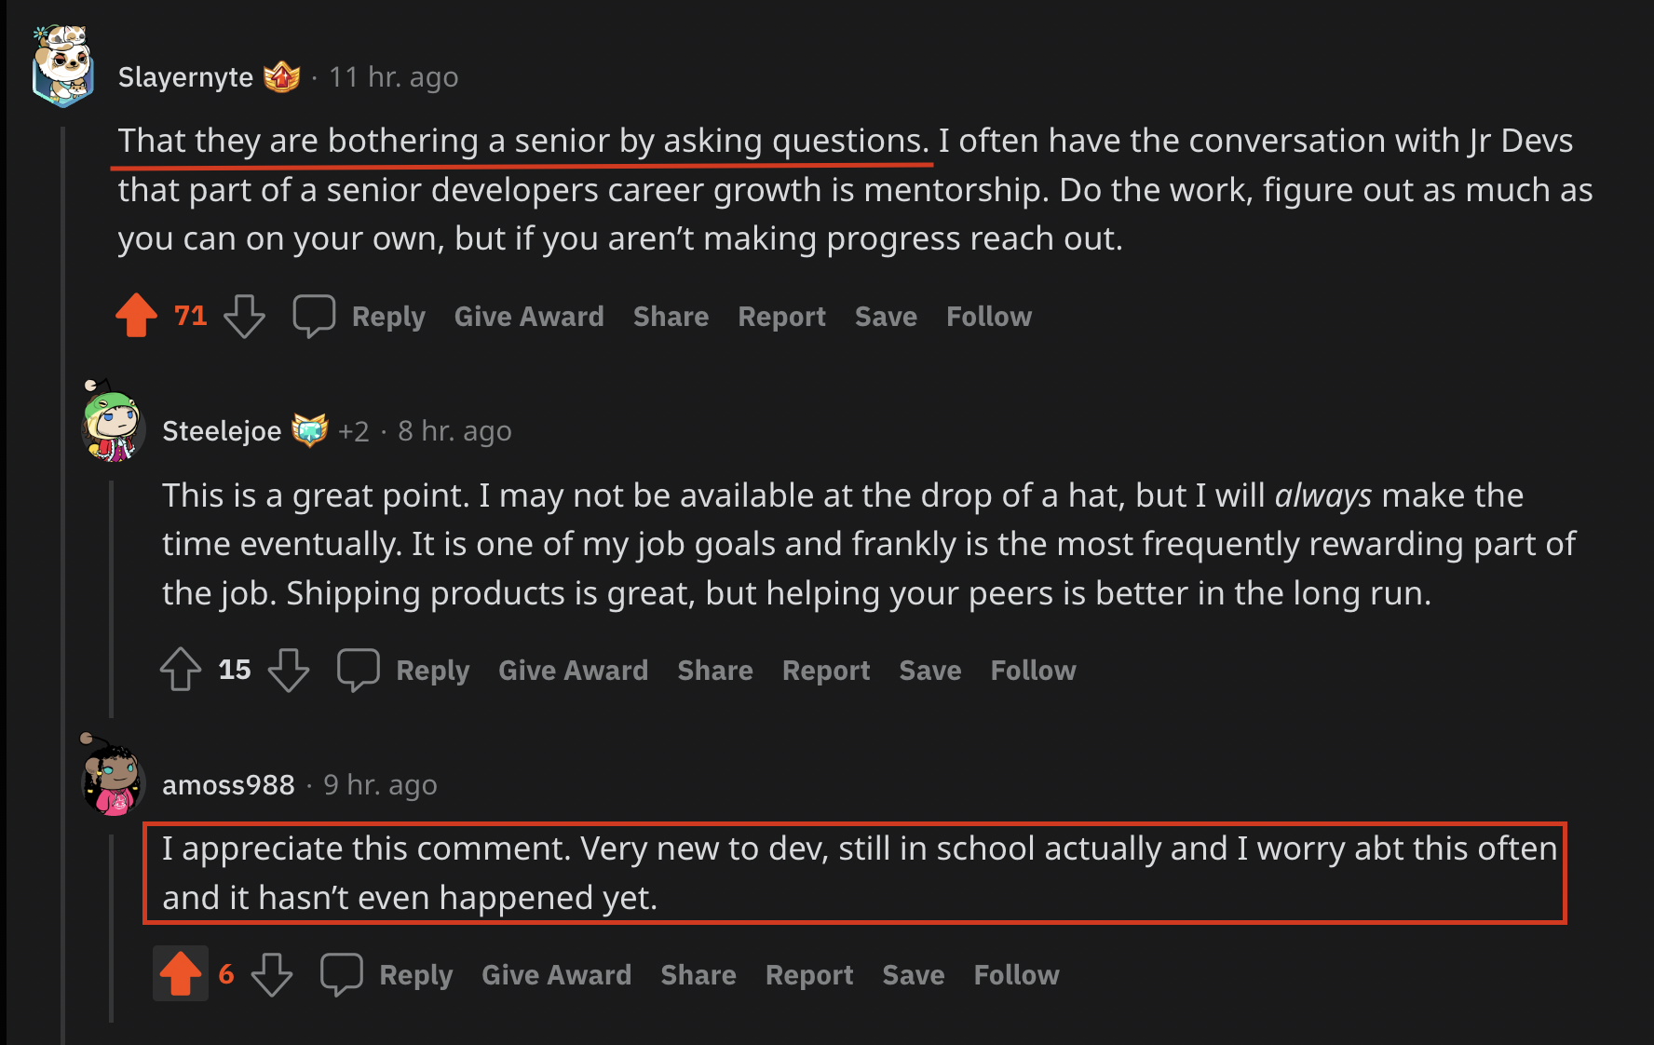The width and height of the screenshot is (1654, 1045).
Task: Click the gold award badge beside Slayernyte's name
Action: 282,76
